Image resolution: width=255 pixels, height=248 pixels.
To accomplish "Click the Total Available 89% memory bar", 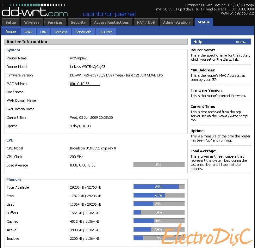I will tap(159, 187).
